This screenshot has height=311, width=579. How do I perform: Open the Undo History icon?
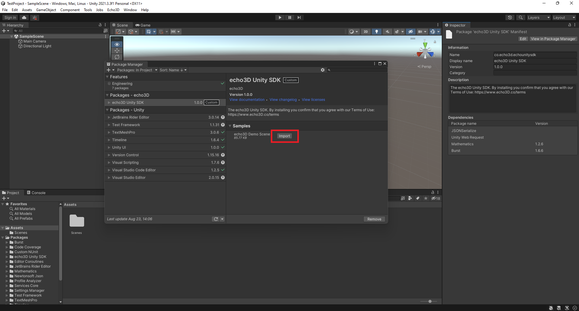[x=510, y=17]
